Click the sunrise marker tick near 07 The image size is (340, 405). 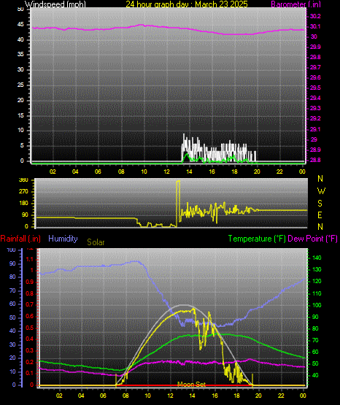(x=116, y=379)
